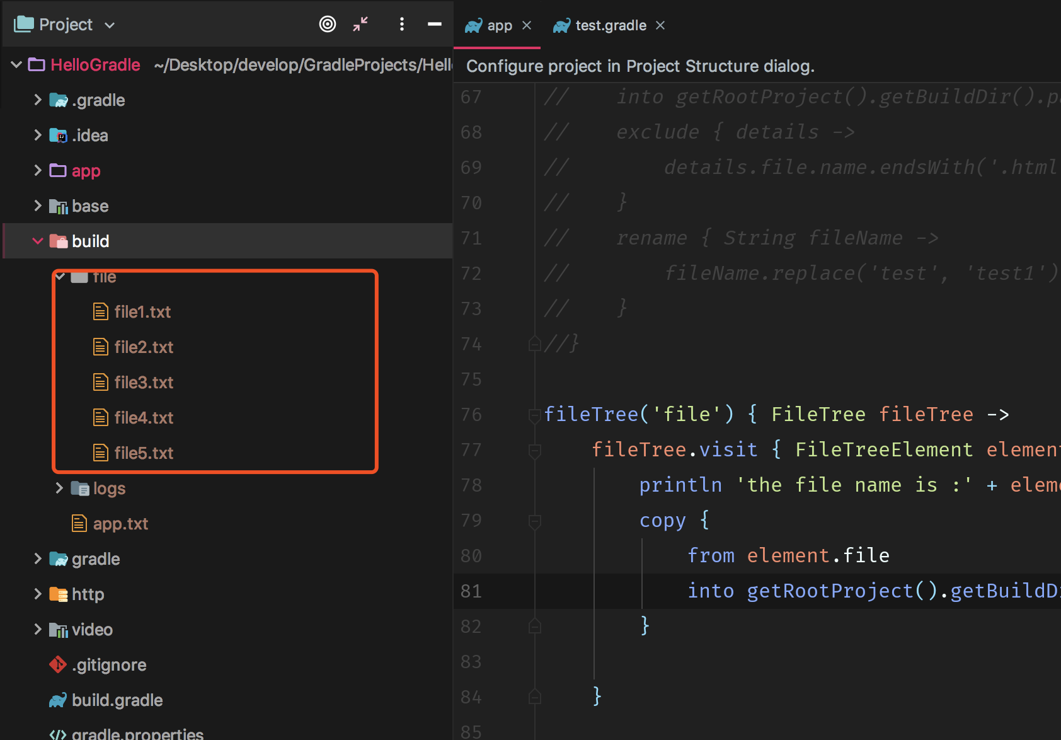Image resolution: width=1061 pixels, height=740 pixels.
Task: Click the fold end marker at line 82
Action: (535, 627)
